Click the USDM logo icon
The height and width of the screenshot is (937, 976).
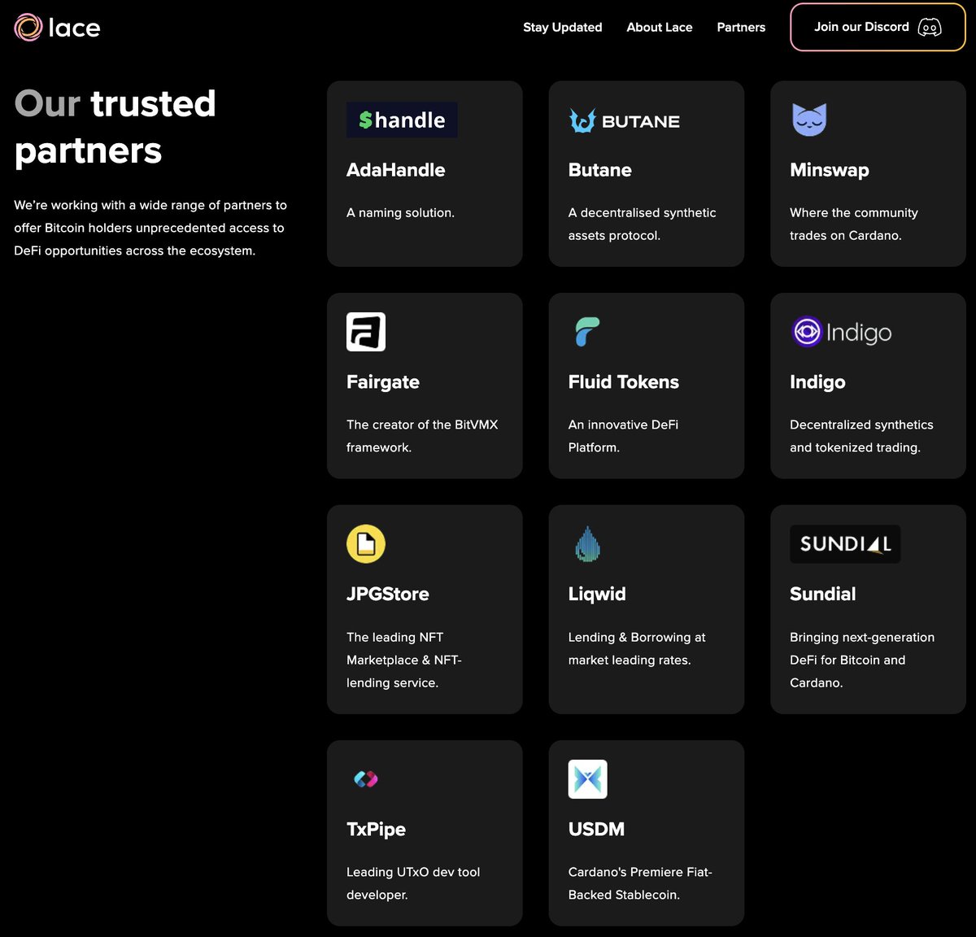click(587, 779)
